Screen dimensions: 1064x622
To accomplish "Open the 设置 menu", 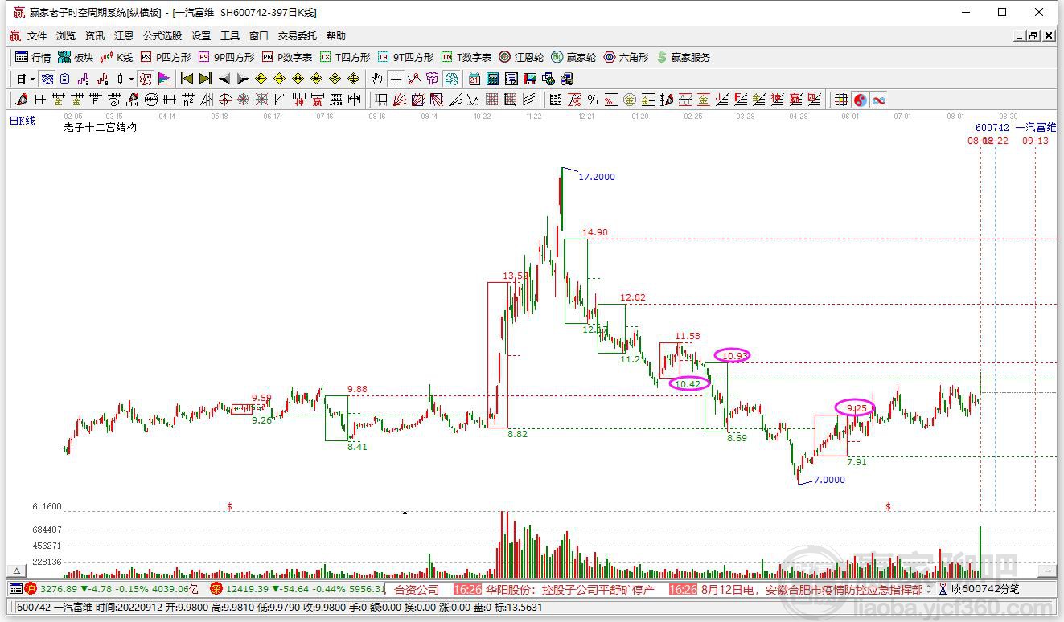I will (x=201, y=36).
